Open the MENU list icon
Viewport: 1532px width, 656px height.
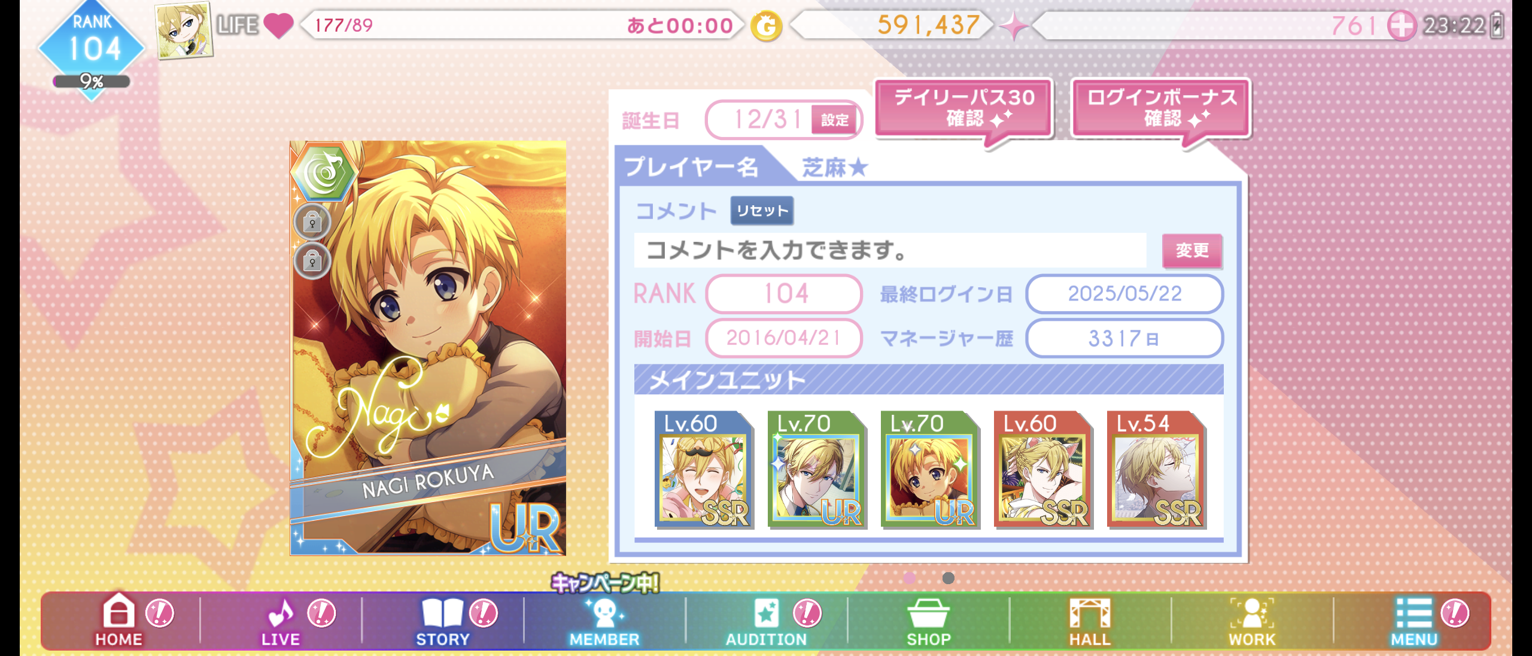(1414, 613)
